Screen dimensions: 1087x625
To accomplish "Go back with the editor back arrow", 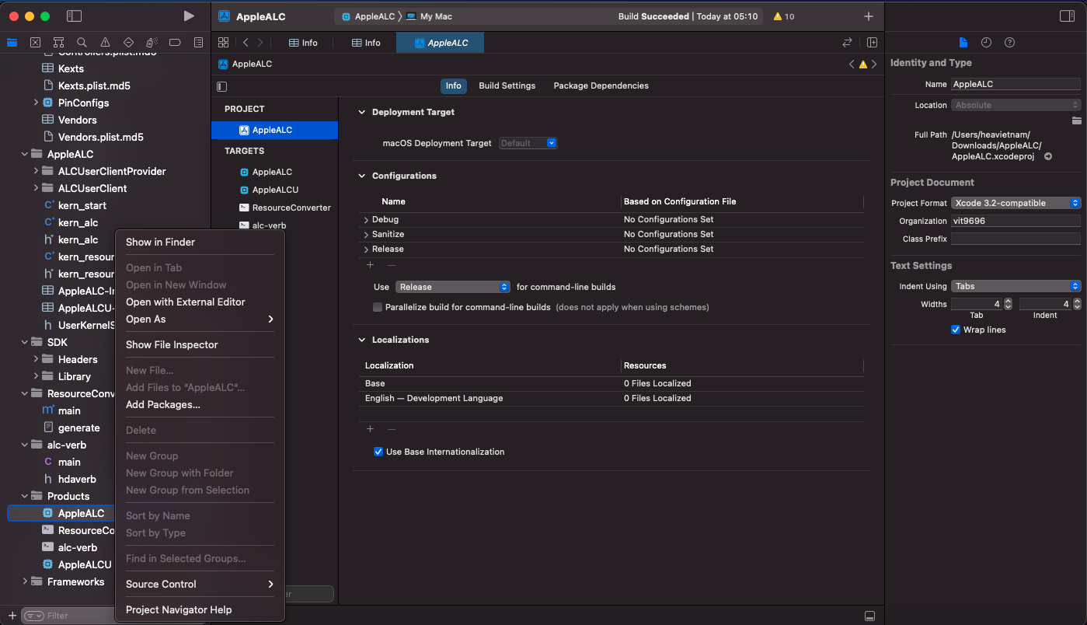I will (x=246, y=43).
